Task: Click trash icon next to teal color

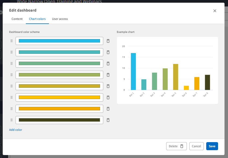Action: tap(108, 52)
